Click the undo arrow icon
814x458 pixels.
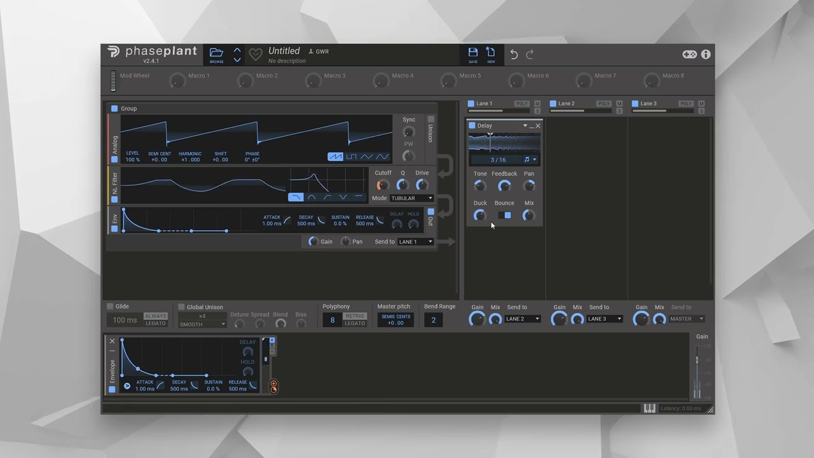click(514, 55)
